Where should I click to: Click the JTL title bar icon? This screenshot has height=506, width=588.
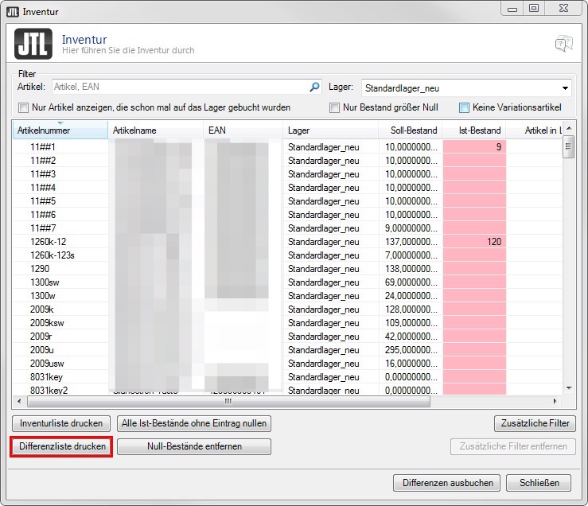[13, 12]
